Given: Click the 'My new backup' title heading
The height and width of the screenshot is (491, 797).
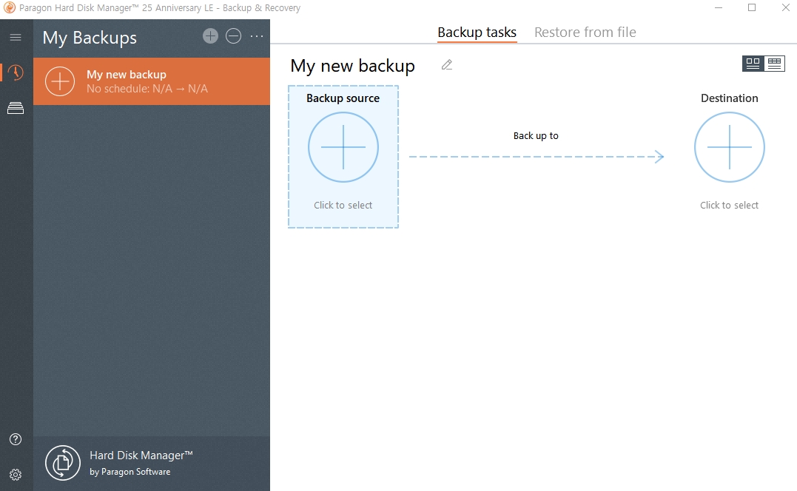Looking at the screenshot, I should 352,66.
